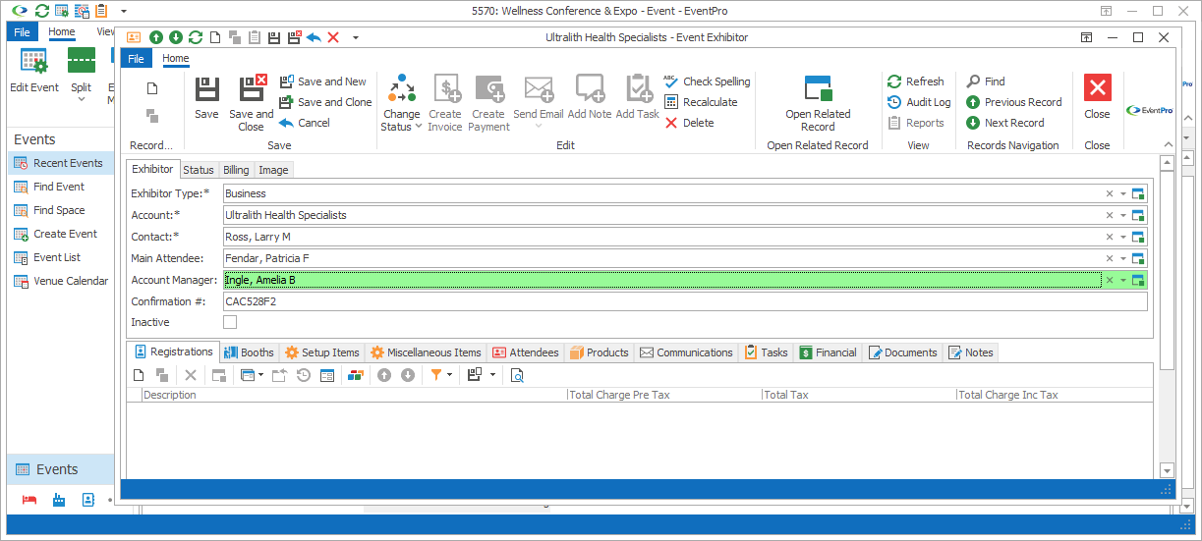This screenshot has width=1202, height=541.
Task: Open the Main Attendee dropdown arrow
Action: [1122, 258]
